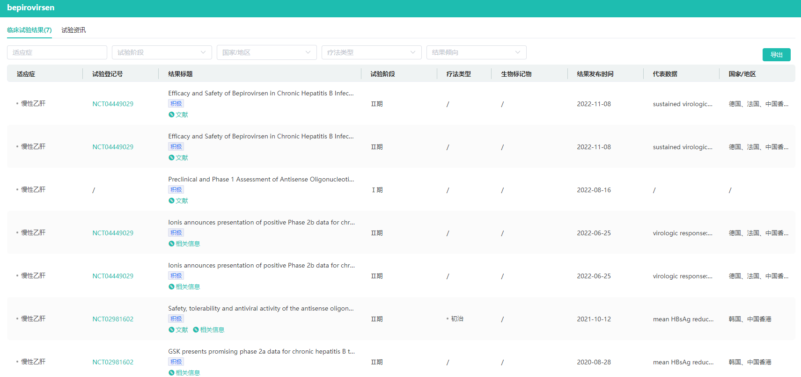Image resolution: width=801 pixels, height=377 pixels.
Task: Click 相关信息 icon in first Ionis announcement row
Action: pos(171,244)
